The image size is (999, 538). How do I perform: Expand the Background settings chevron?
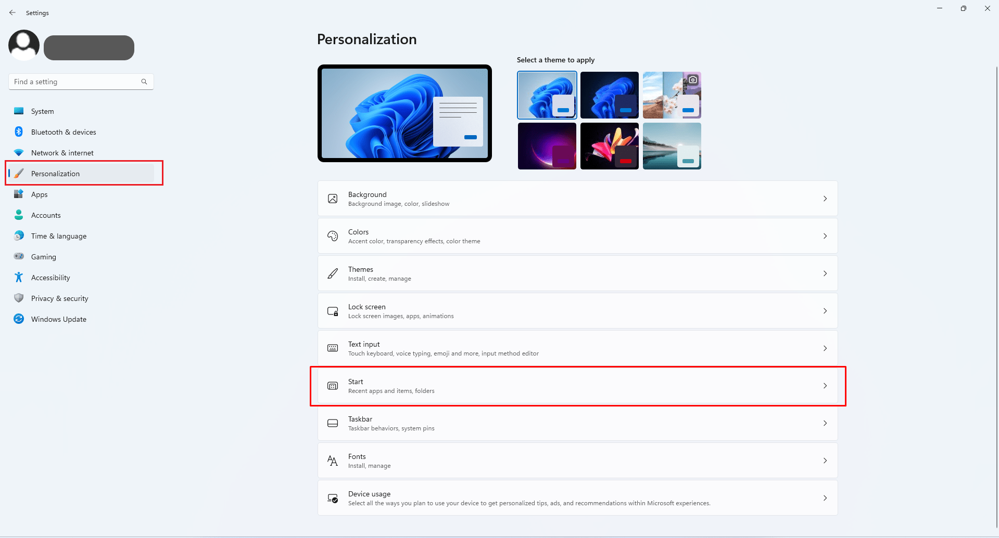tap(825, 198)
